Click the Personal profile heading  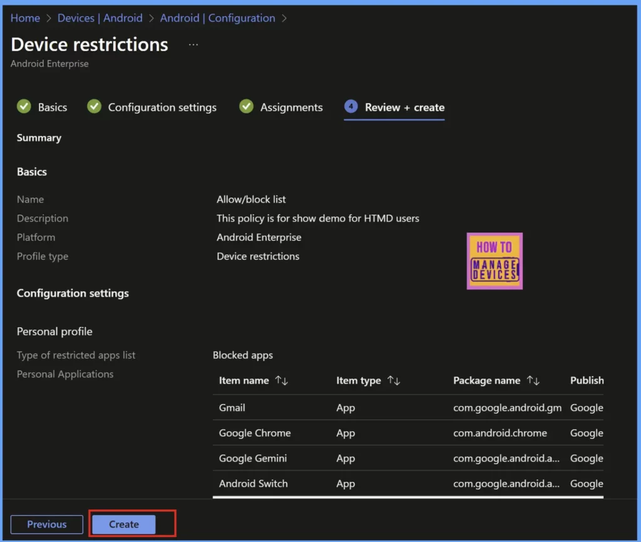click(54, 332)
